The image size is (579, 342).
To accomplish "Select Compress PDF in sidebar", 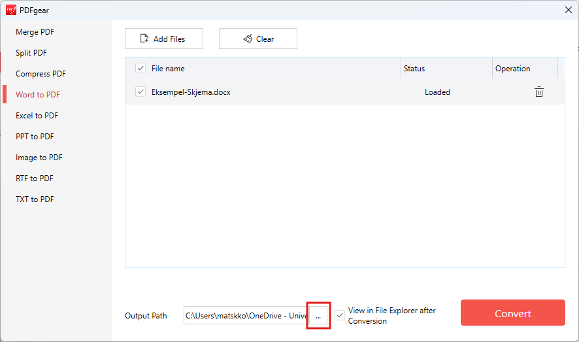I will [x=41, y=73].
